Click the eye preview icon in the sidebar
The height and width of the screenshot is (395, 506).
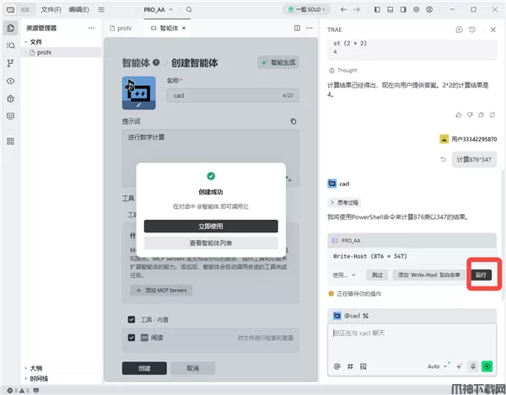pyautogui.click(x=10, y=81)
